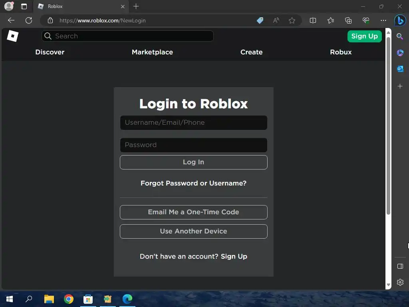Click the Roblox logo home icon

coord(12,36)
